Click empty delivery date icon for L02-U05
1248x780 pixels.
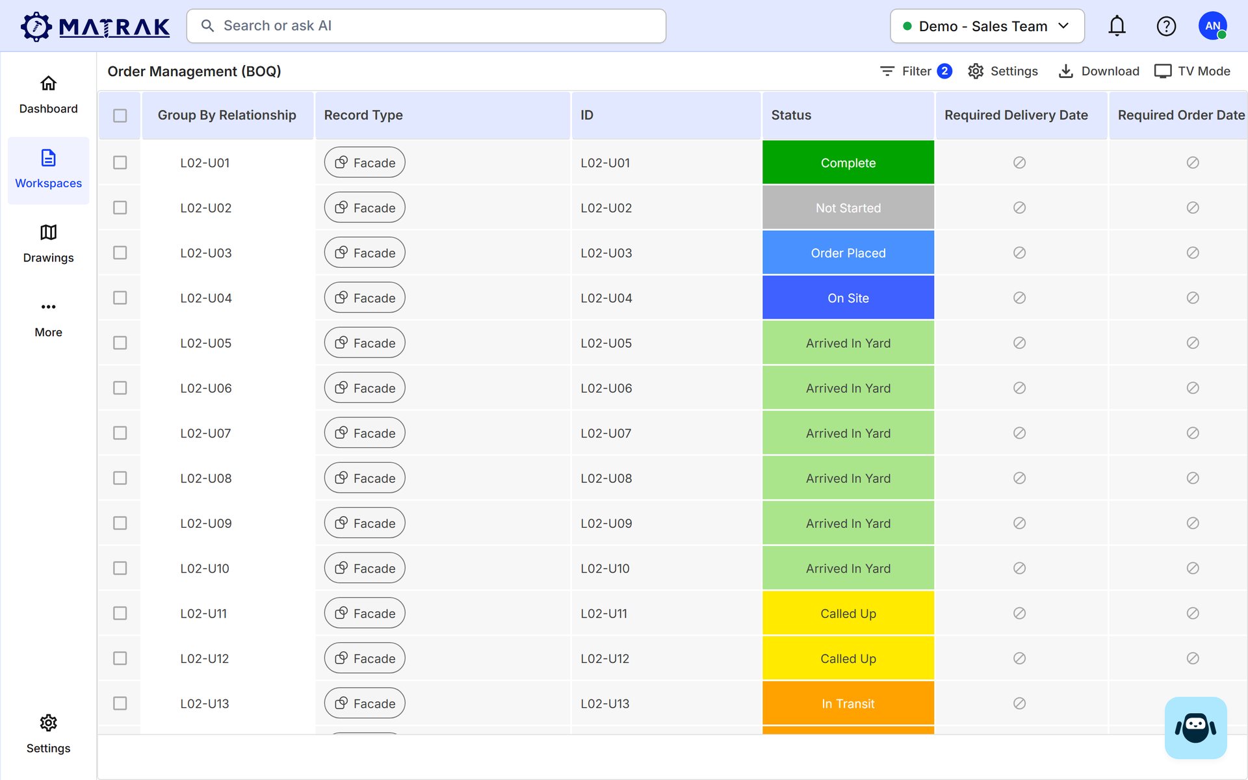[x=1019, y=343]
